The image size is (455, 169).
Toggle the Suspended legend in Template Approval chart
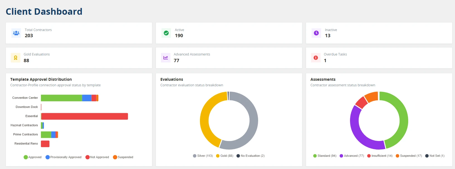click(x=123, y=157)
